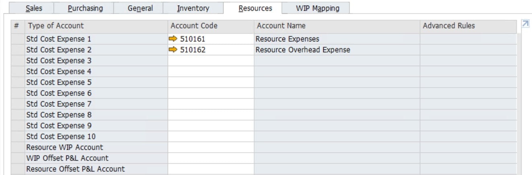Image resolution: width=532 pixels, height=175 pixels.
Task: Click account code field showing 510161
Action: (211, 39)
